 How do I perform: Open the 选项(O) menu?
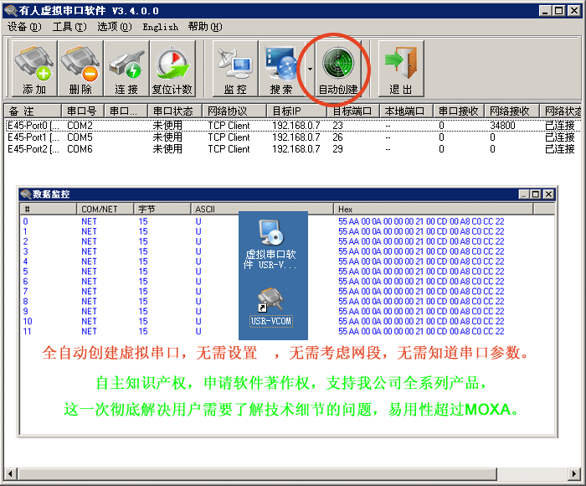[x=114, y=26]
